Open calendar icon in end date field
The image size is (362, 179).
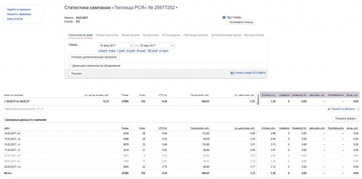click(172, 46)
